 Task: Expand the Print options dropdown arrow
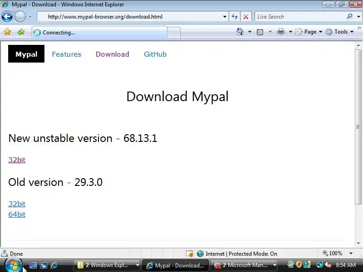click(x=290, y=32)
